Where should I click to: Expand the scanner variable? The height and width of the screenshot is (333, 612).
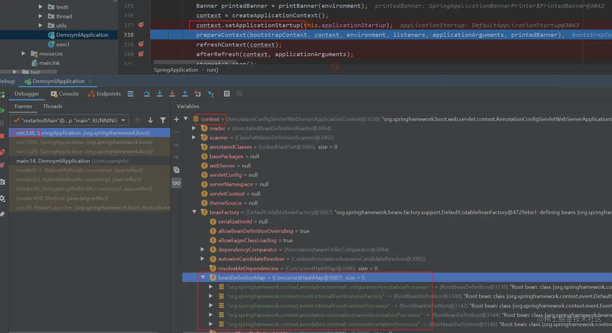194,138
